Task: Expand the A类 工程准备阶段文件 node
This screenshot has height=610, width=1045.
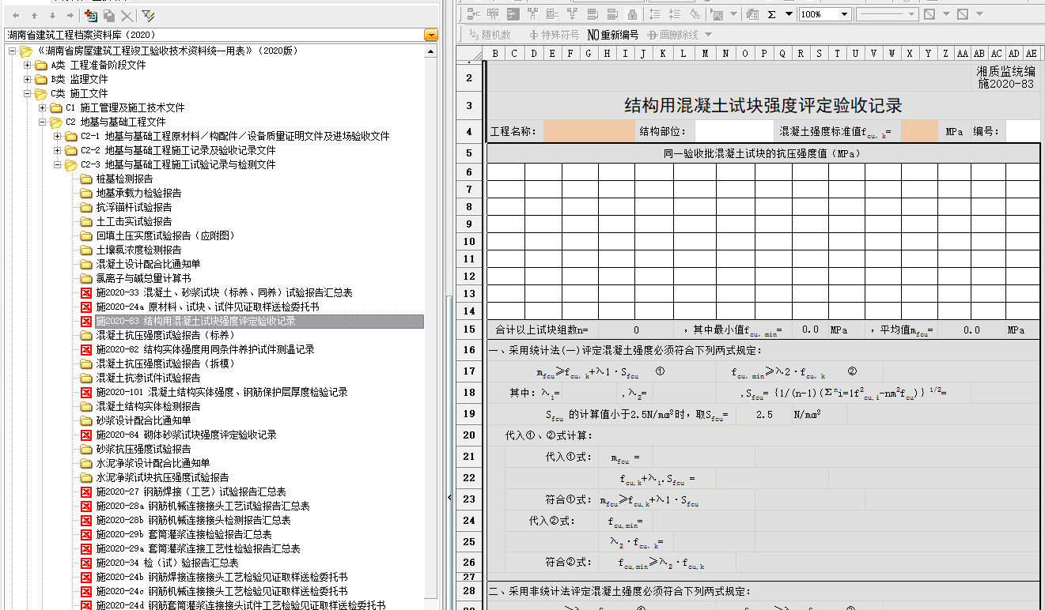Action: pos(28,66)
